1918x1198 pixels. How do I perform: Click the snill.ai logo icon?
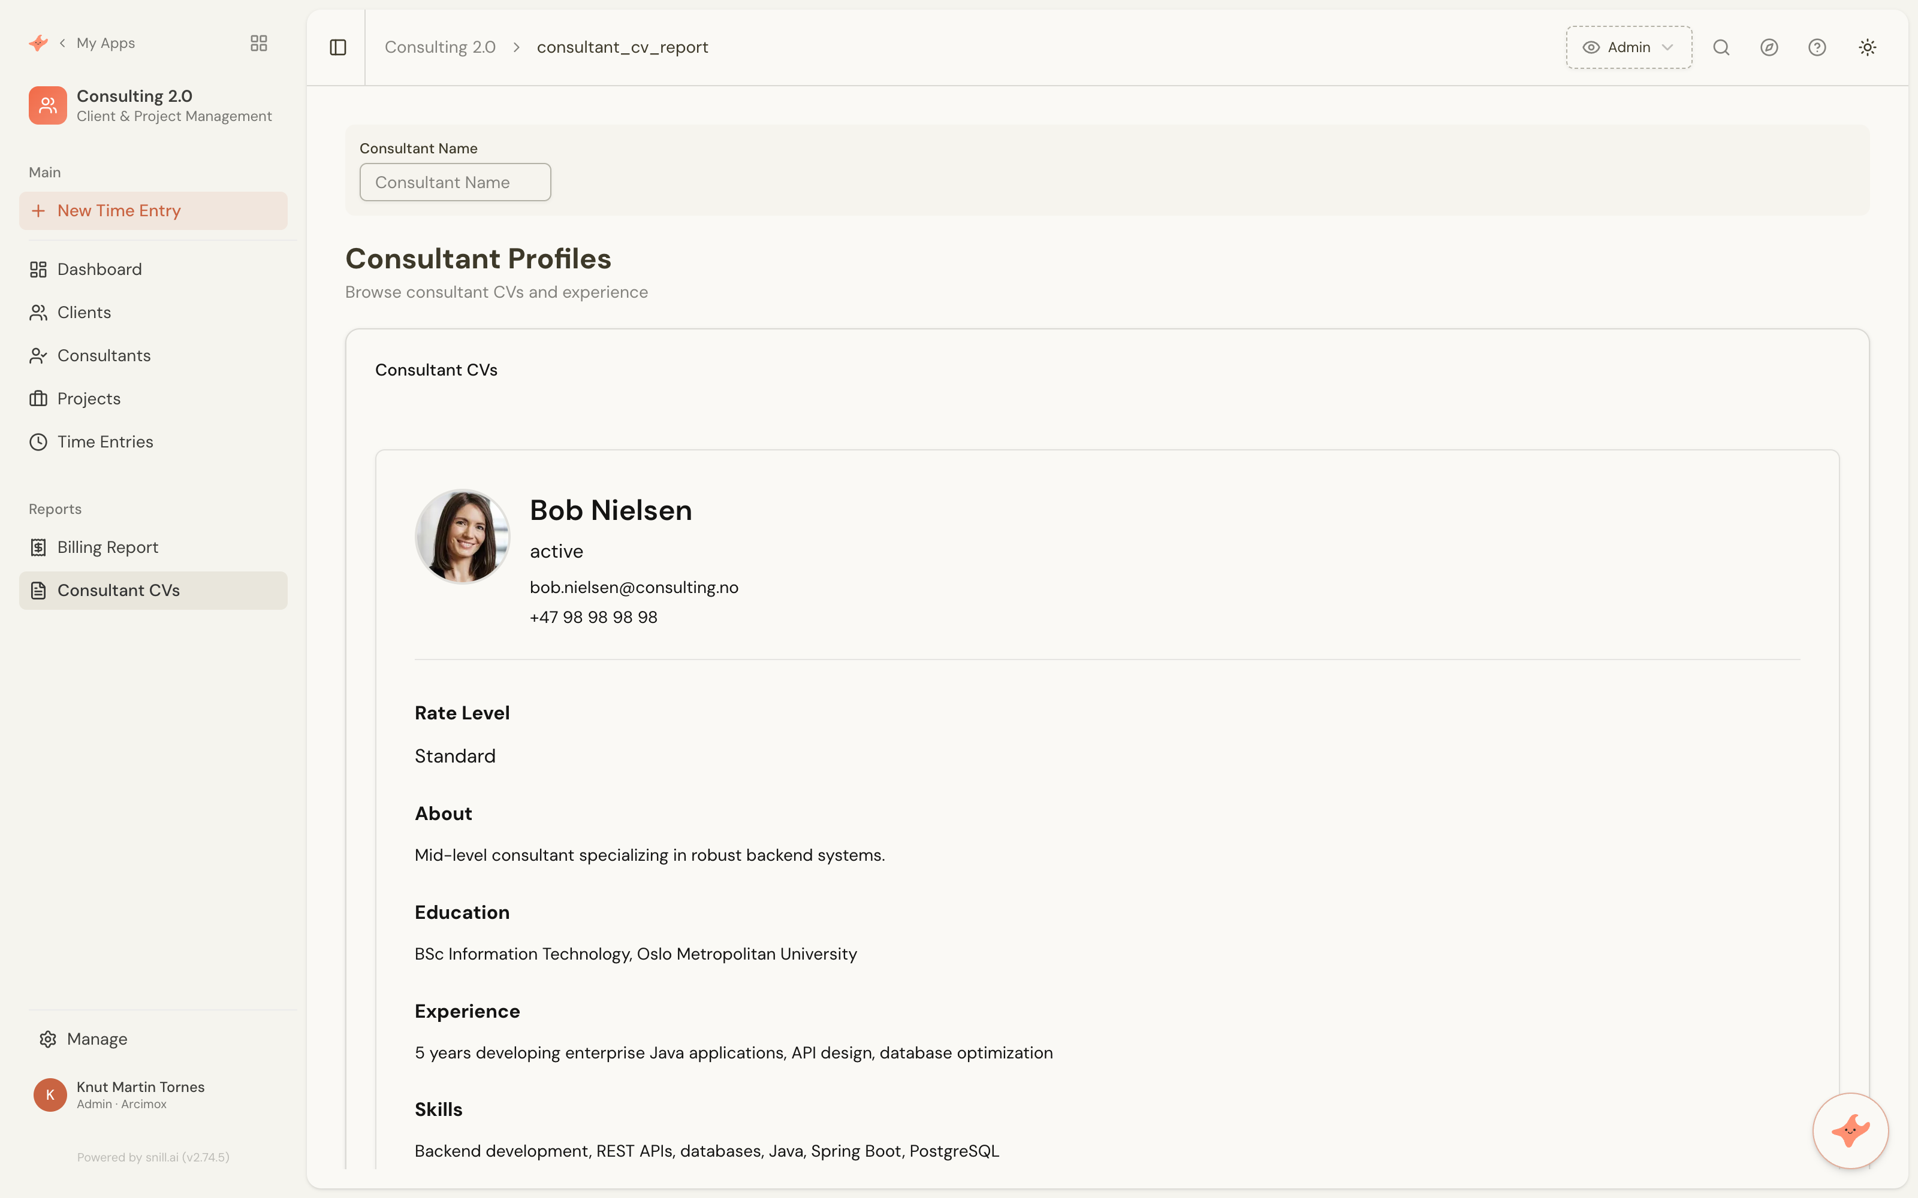[x=38, y=43]
